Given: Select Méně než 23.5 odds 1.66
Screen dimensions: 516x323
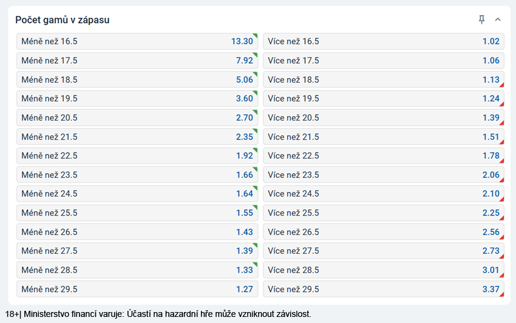Looking at the screenshot, I should [x=137, y=175].
